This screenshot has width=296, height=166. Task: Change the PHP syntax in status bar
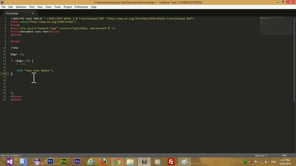tap(284, 155)
